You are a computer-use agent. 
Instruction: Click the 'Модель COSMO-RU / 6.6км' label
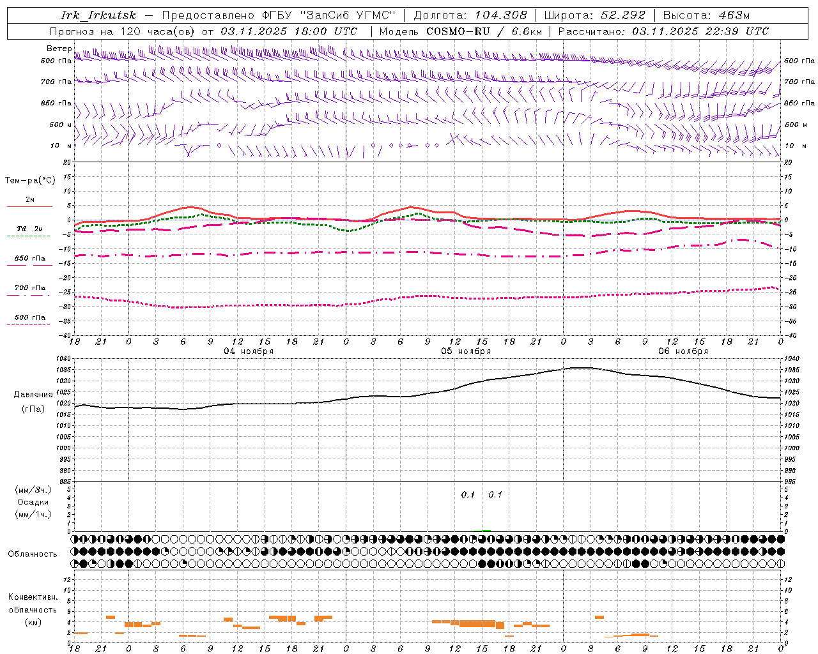point(461,31)
